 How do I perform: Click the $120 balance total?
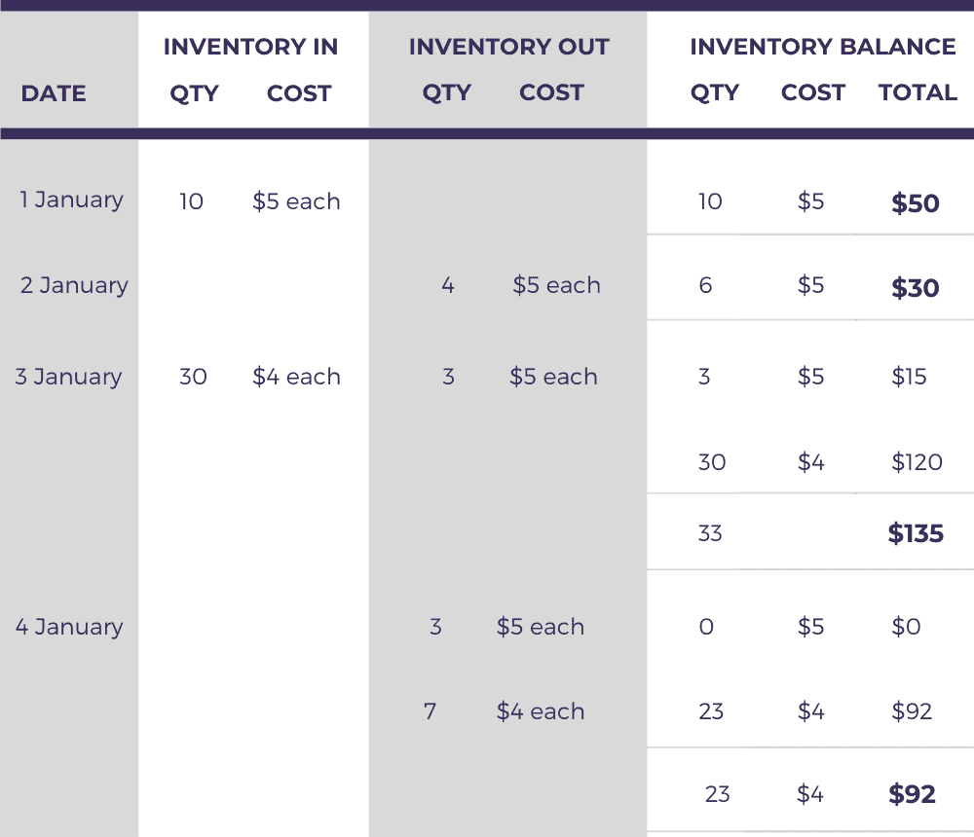click(x=917, y=462)
